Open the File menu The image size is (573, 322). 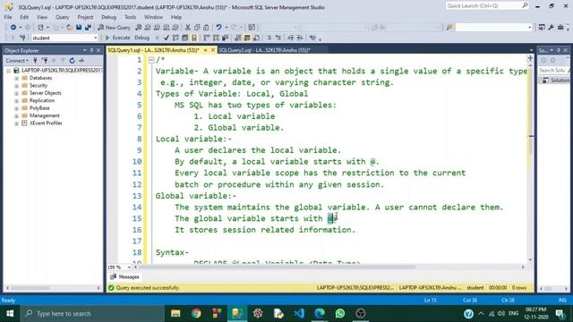tap(8, 17)
